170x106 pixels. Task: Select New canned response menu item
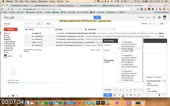[130, 67]
